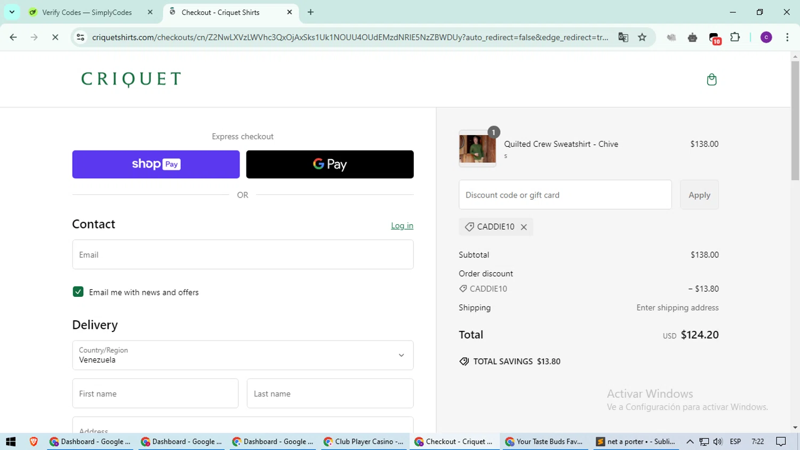Image resolution: width=800 pixels, height=450 pixels.
Task: Open the translate page icon
Action: coord(623,37)
